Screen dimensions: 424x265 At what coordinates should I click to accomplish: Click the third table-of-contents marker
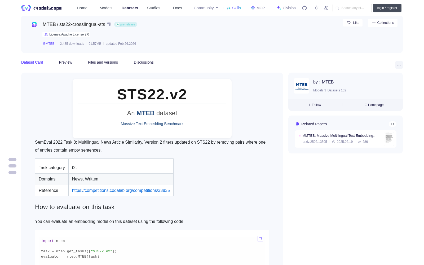[12, 173]
